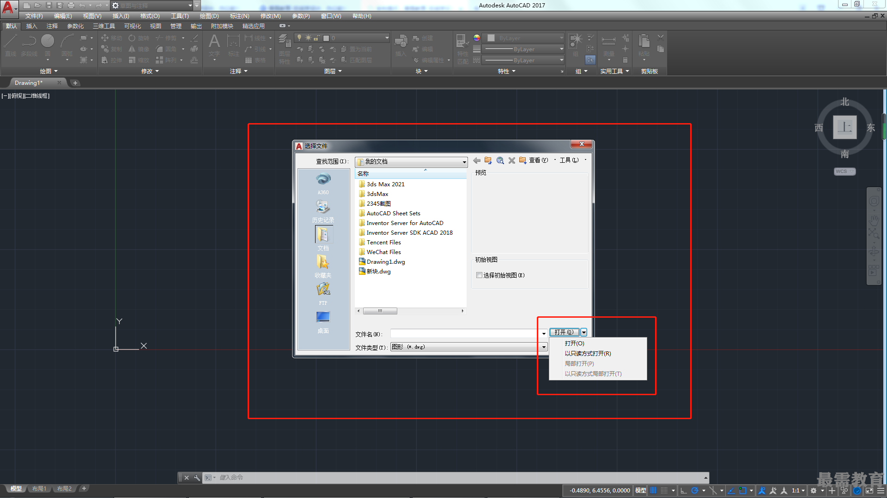Click in the 文件名 input field
The width and height of the screenshot is (887, 498).
pos(465,333)
